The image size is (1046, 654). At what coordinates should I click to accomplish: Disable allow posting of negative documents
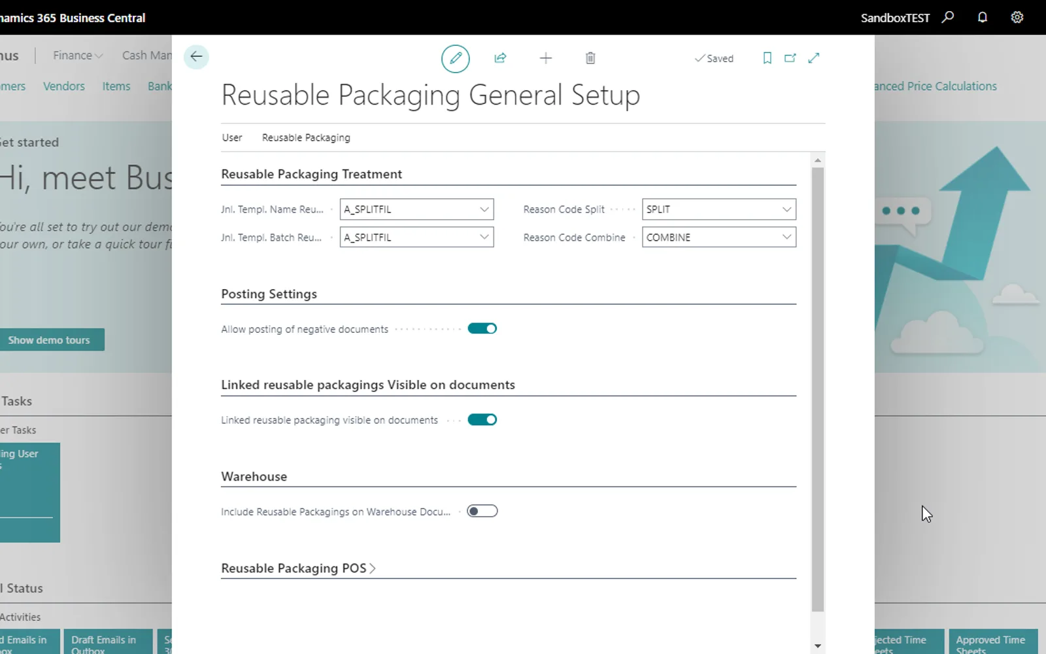click(x=482, y=328)
